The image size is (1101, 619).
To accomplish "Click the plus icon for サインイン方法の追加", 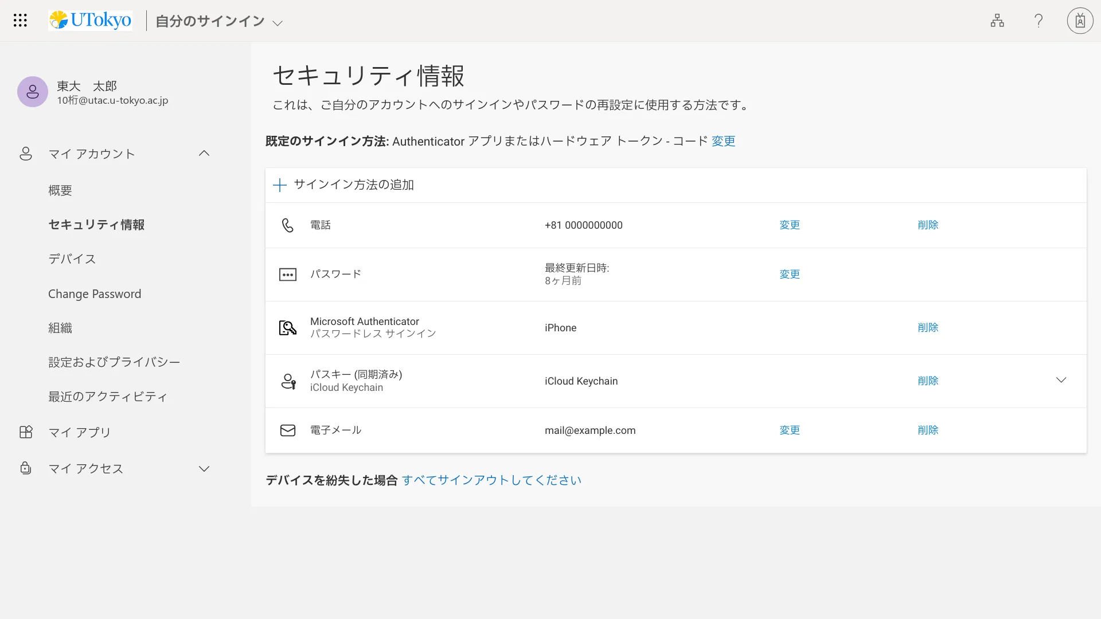I will [x=280, y=185].
